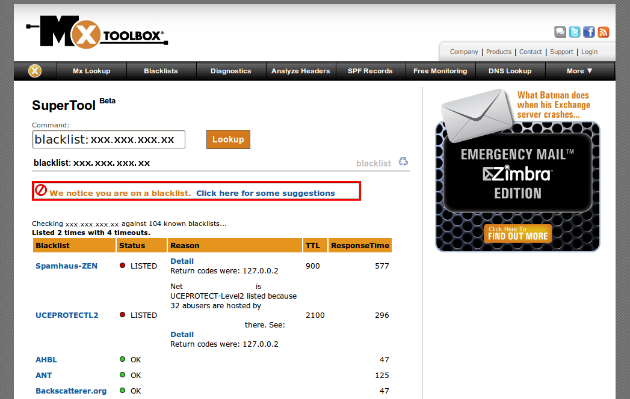Screen dimensions: 630x399
Task: Click the refresh icon beside blacklist label
Action: tap(404, 162)
